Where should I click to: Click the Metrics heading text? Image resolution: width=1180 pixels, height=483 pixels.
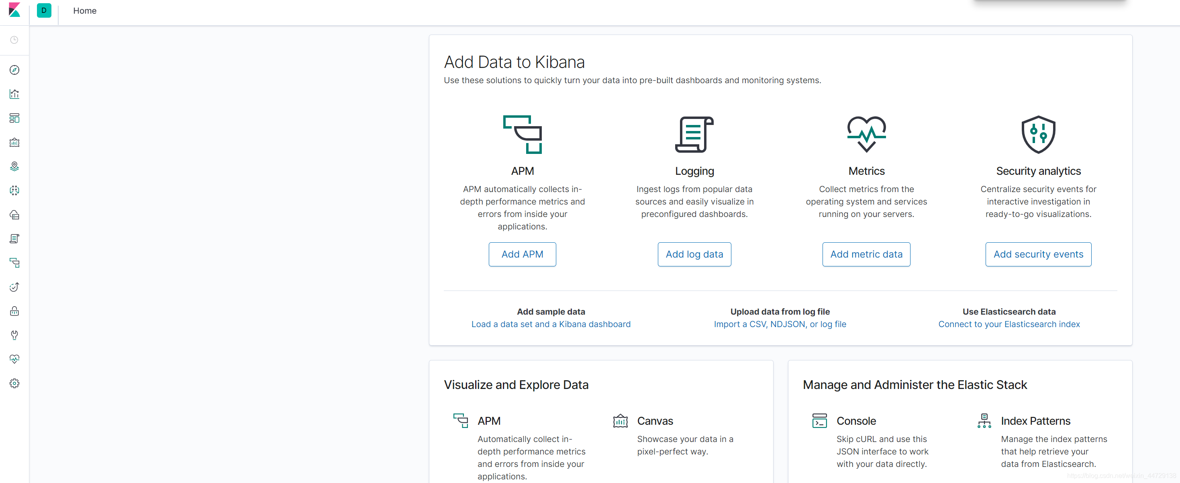coord(866,171)
